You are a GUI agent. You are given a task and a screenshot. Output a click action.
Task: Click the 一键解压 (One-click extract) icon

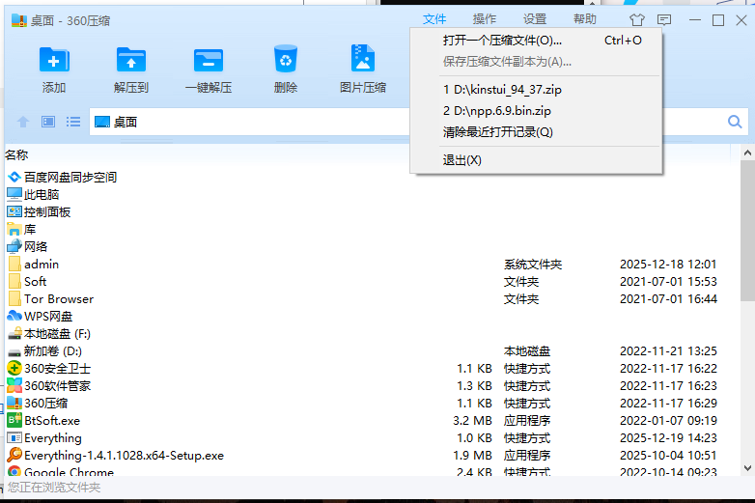point(209,61)
